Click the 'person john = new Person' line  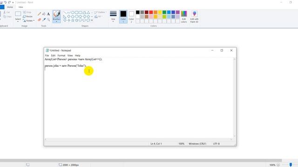[65, 66]
